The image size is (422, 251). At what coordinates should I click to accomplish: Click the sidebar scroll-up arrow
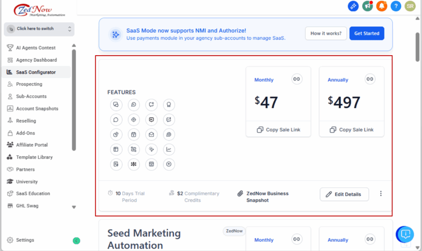pos(74,45)
